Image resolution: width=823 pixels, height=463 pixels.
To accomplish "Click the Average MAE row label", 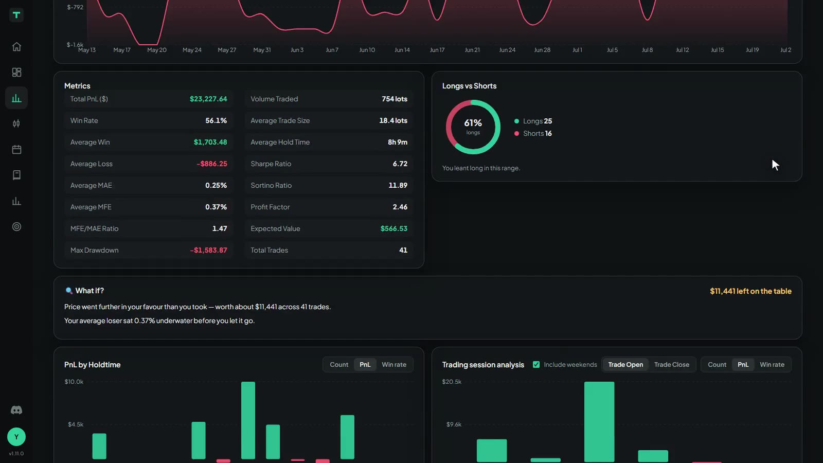I will click(x=91, y=185).
